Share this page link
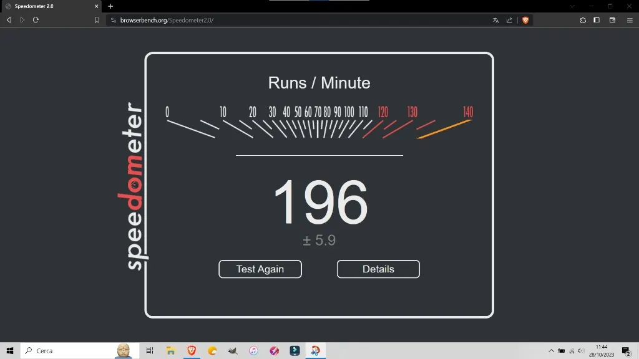 click(509, 21)
